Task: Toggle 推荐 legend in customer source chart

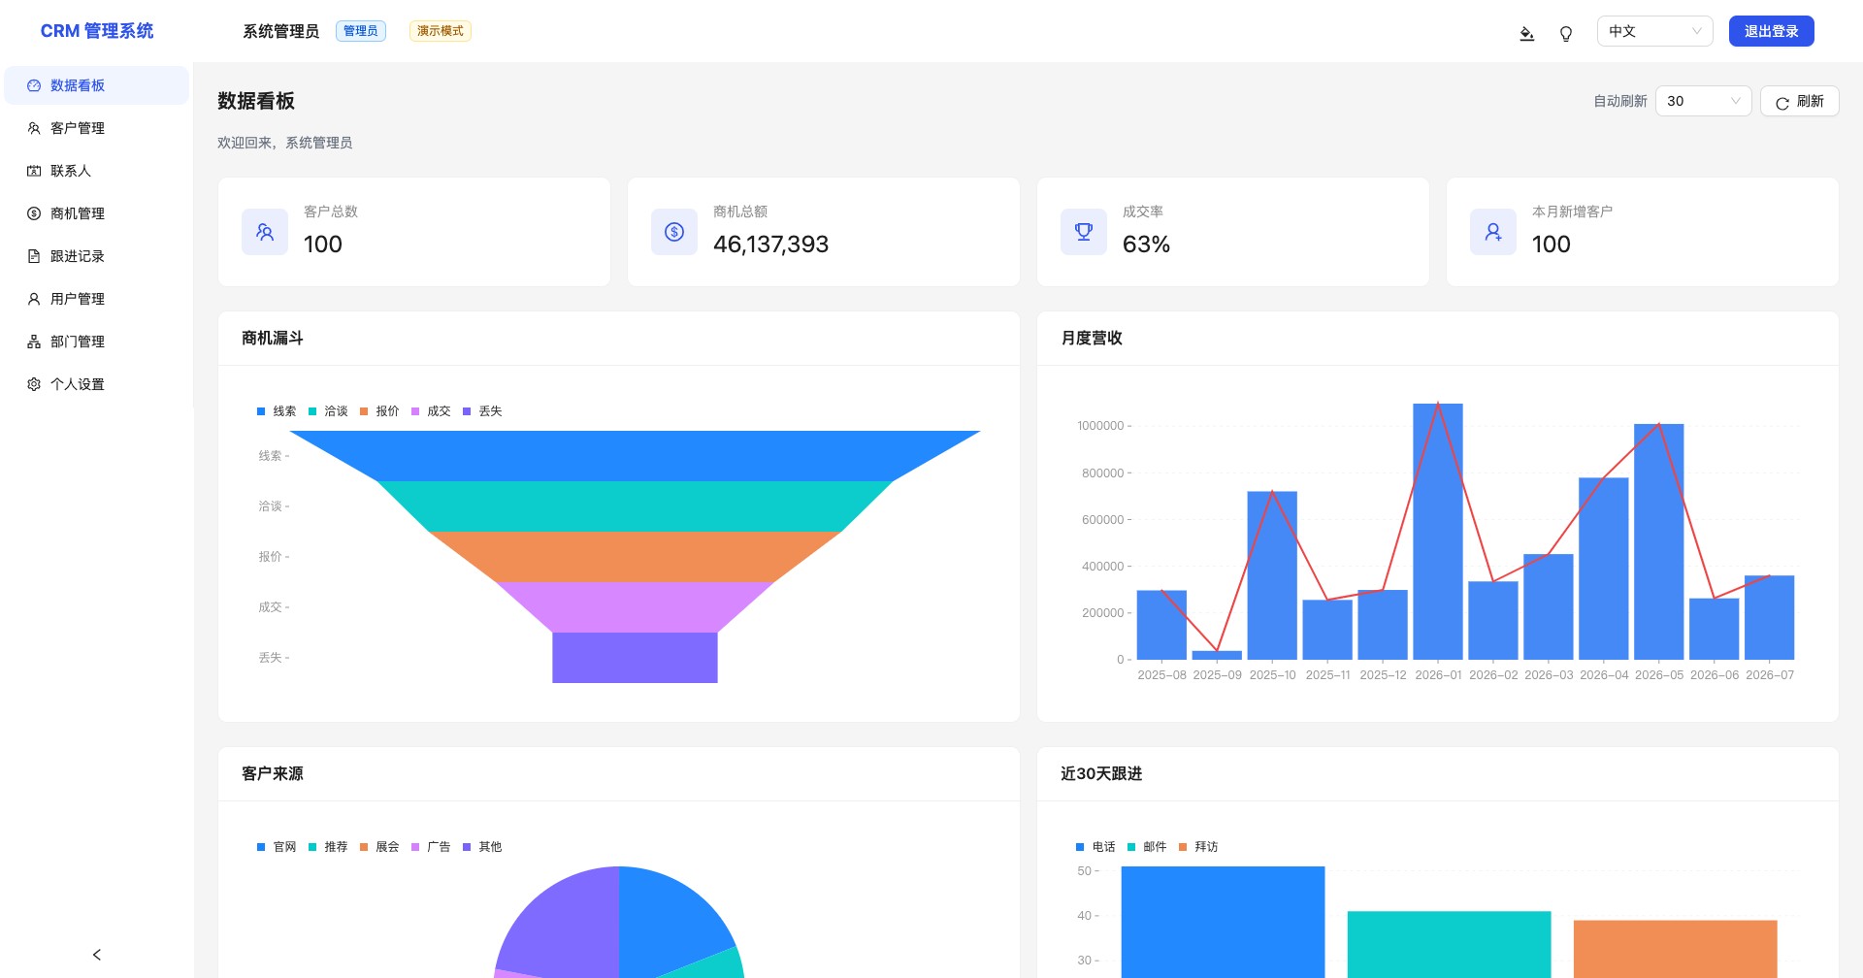Action: coord(328,847)
